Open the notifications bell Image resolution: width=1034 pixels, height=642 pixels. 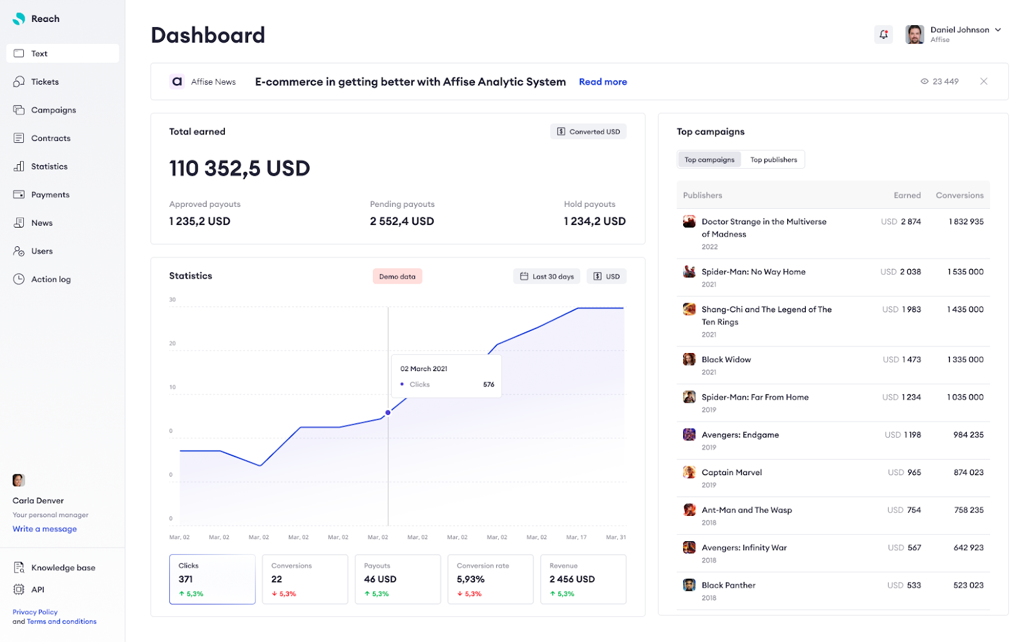[x=883, y=34]
